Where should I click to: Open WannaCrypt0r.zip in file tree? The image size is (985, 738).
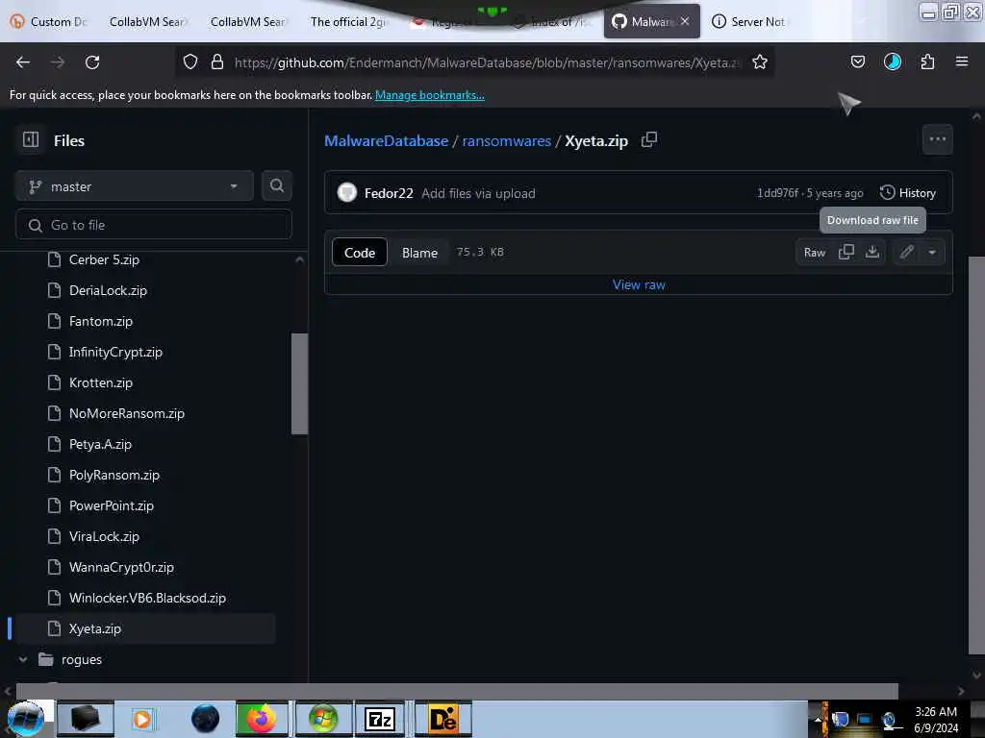[x=121, y=567]
